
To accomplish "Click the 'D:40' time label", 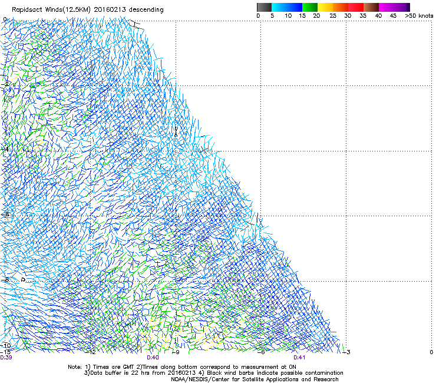I will 153,358.
